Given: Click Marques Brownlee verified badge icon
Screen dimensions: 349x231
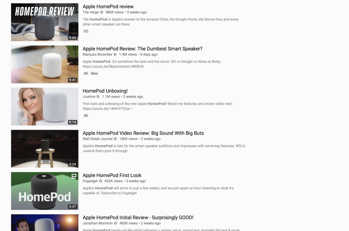Looking at the screenshot, I should click(x=115, y=54).
